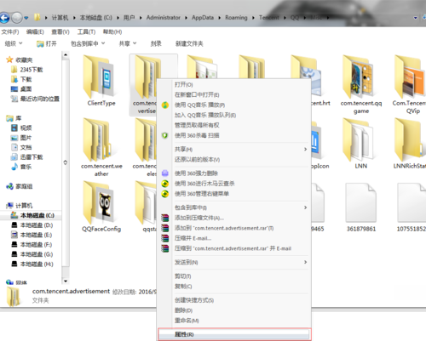Click the back navigation arrow button
426x341 pixels.
point(4,18)
